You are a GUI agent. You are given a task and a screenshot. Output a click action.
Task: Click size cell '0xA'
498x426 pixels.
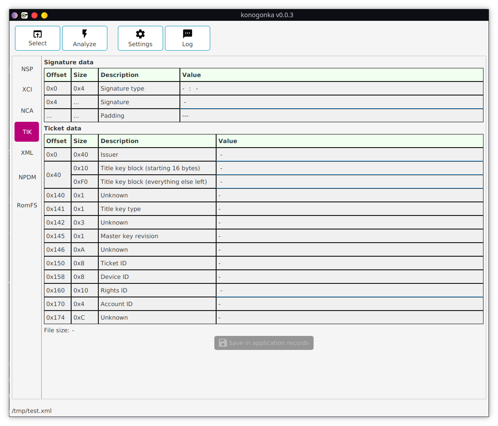click(x=84, y=249)
